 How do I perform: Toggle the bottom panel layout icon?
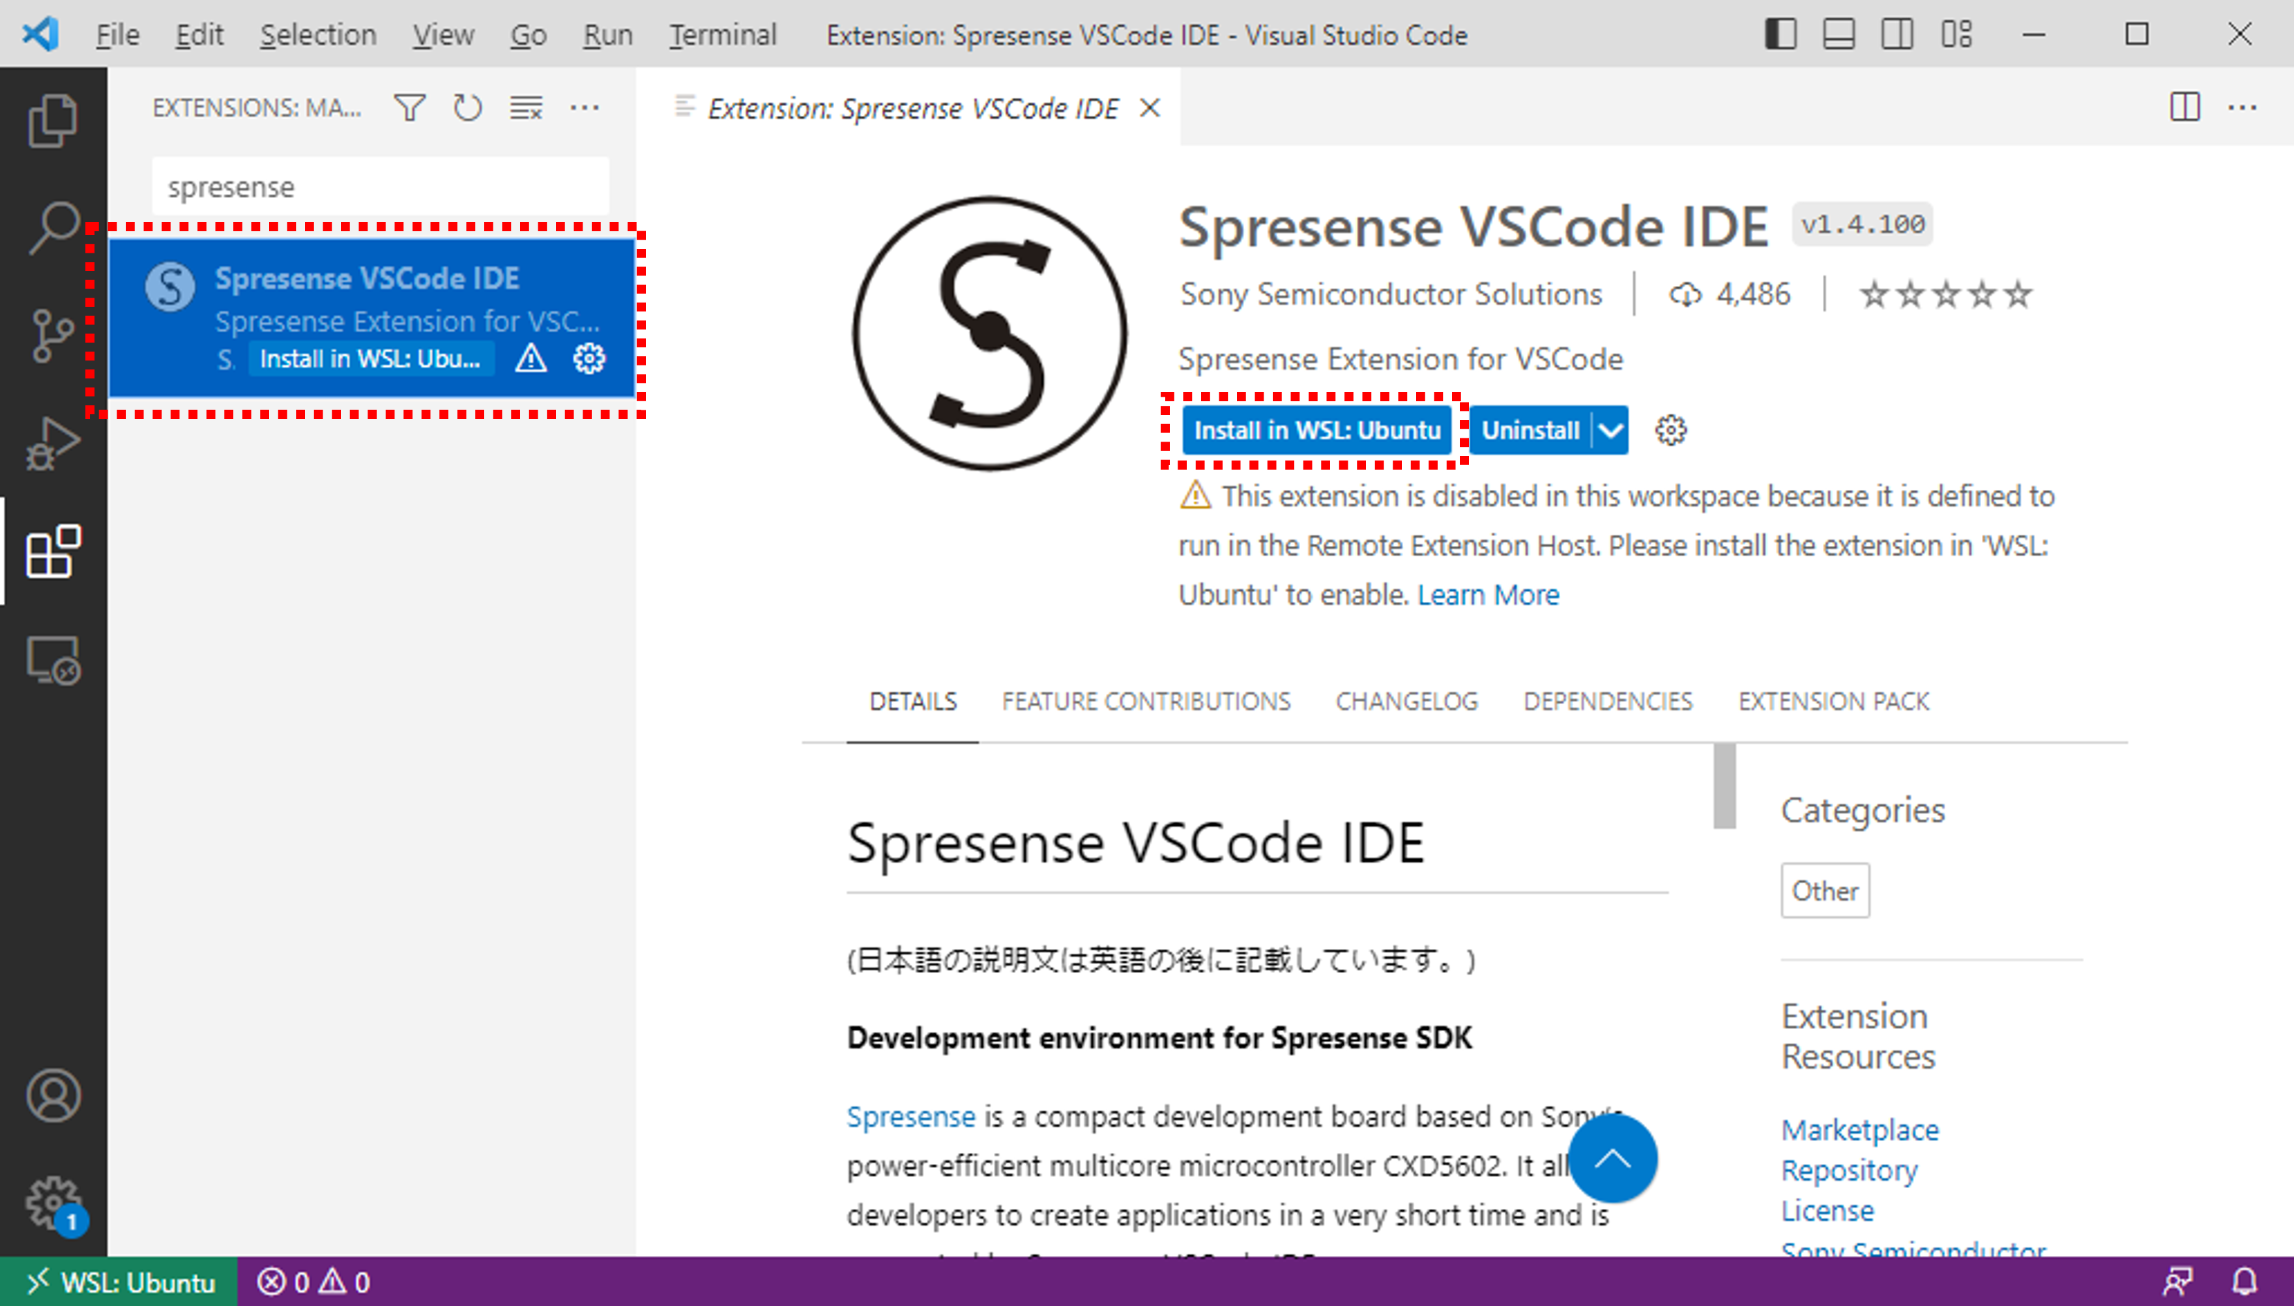(1839, 34)
